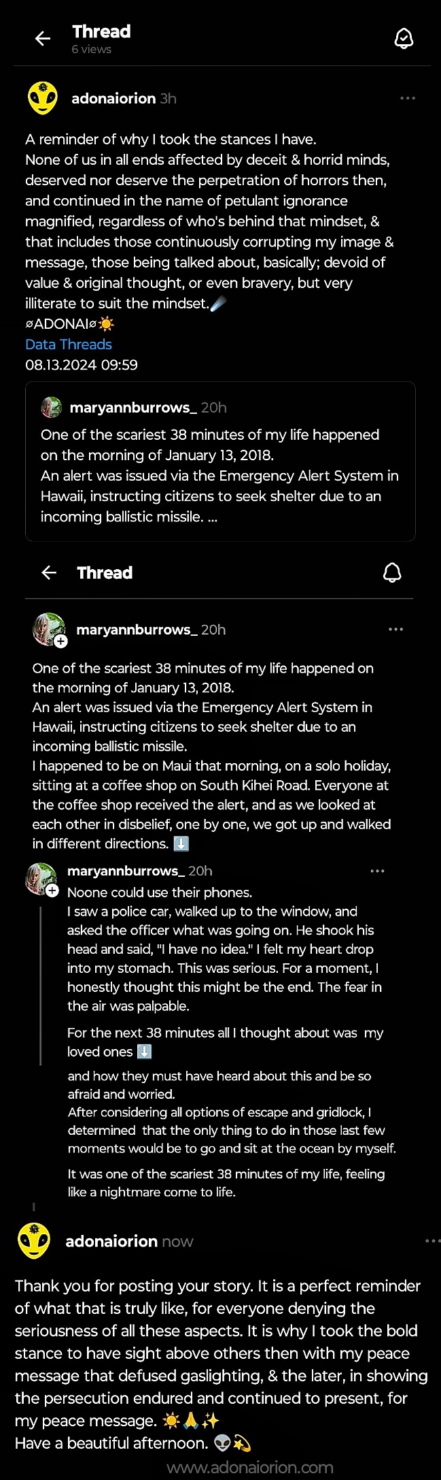The width and height of the screenshot is (441, 1480).
Task: Open the Data Threads link
Action: pos(69,344)
